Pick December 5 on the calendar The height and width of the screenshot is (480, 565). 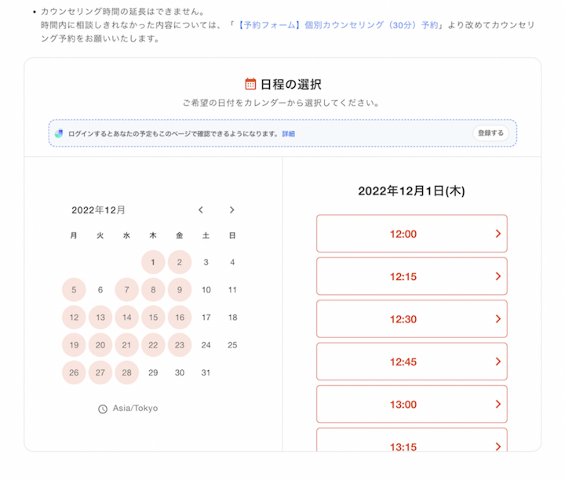click(74, 289)
